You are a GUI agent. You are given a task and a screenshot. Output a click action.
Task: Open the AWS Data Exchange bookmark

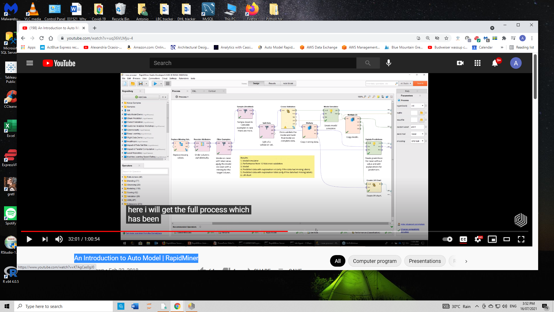coord(319,47)
